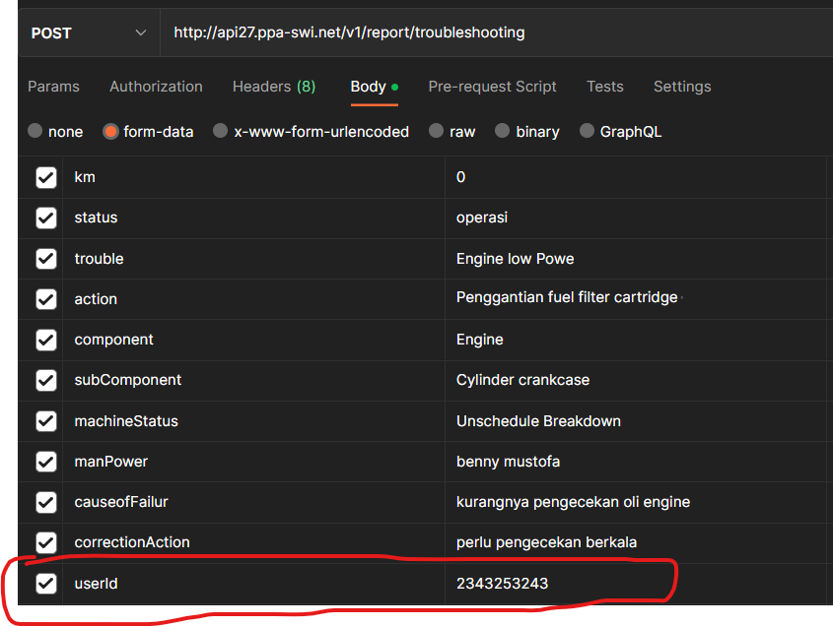Screen dimensions: 833x626
Task: Edit the userId value 2343253243
Action: tap(502, 584)
